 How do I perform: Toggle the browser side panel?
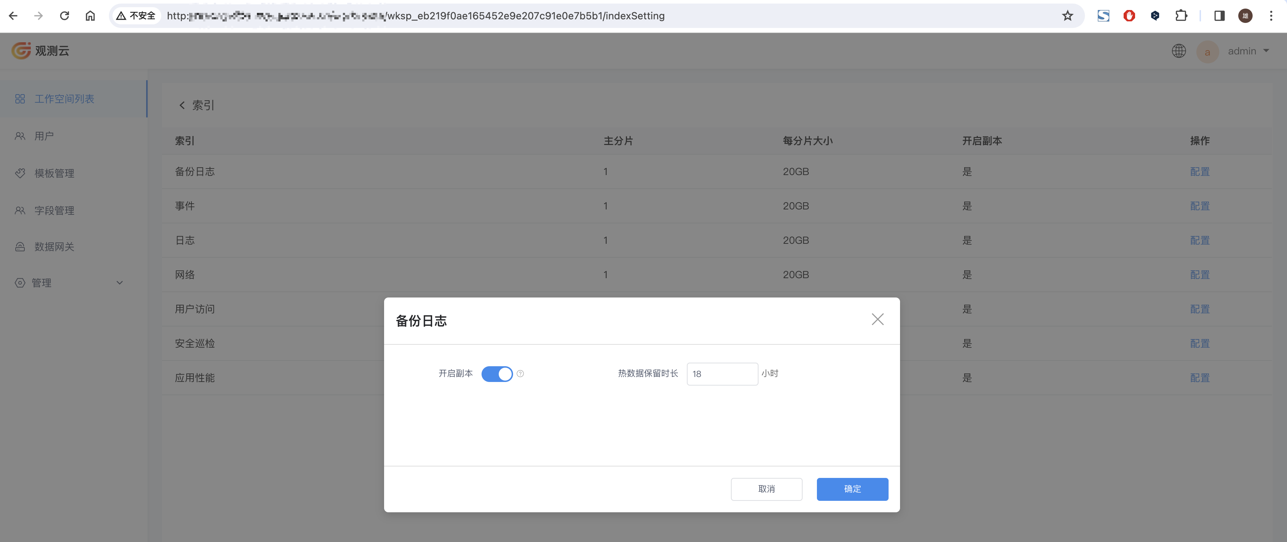(x=1219, y=16)
